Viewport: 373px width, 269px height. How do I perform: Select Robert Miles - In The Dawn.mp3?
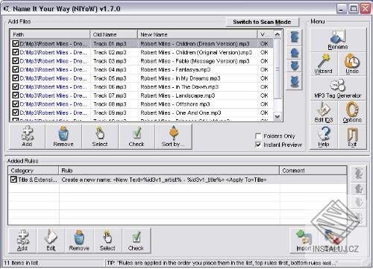tap(180, 86)
